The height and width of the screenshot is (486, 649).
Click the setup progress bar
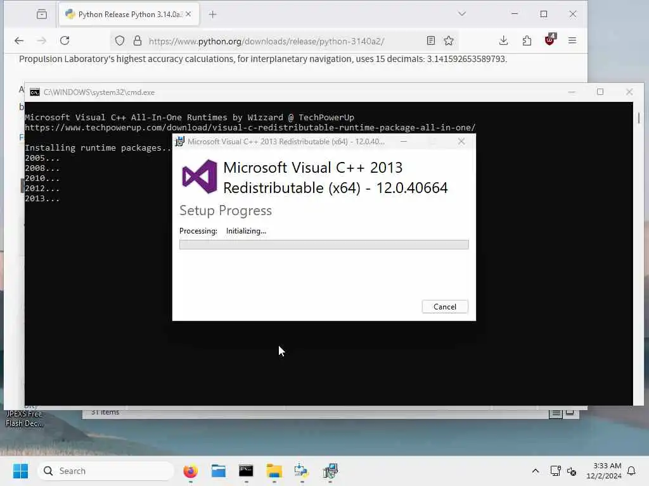click(x=324, y=245)
